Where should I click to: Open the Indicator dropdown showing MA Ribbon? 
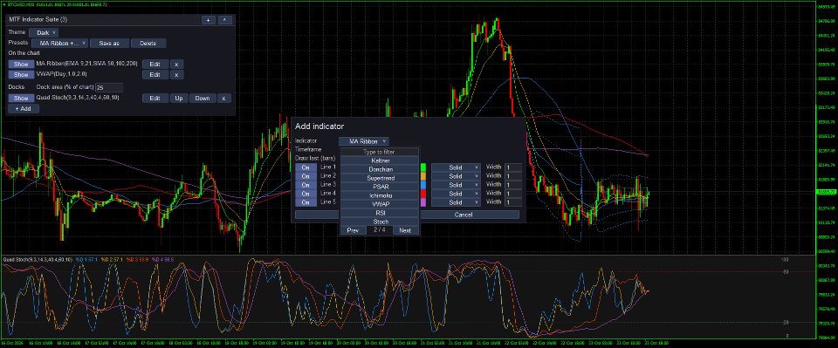[364, 141]
